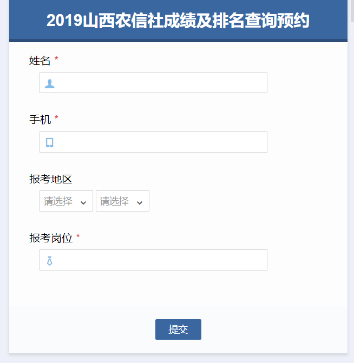Click the vertical scrollbar thumb
The image size is (354, 363).
tap(352, 11)
